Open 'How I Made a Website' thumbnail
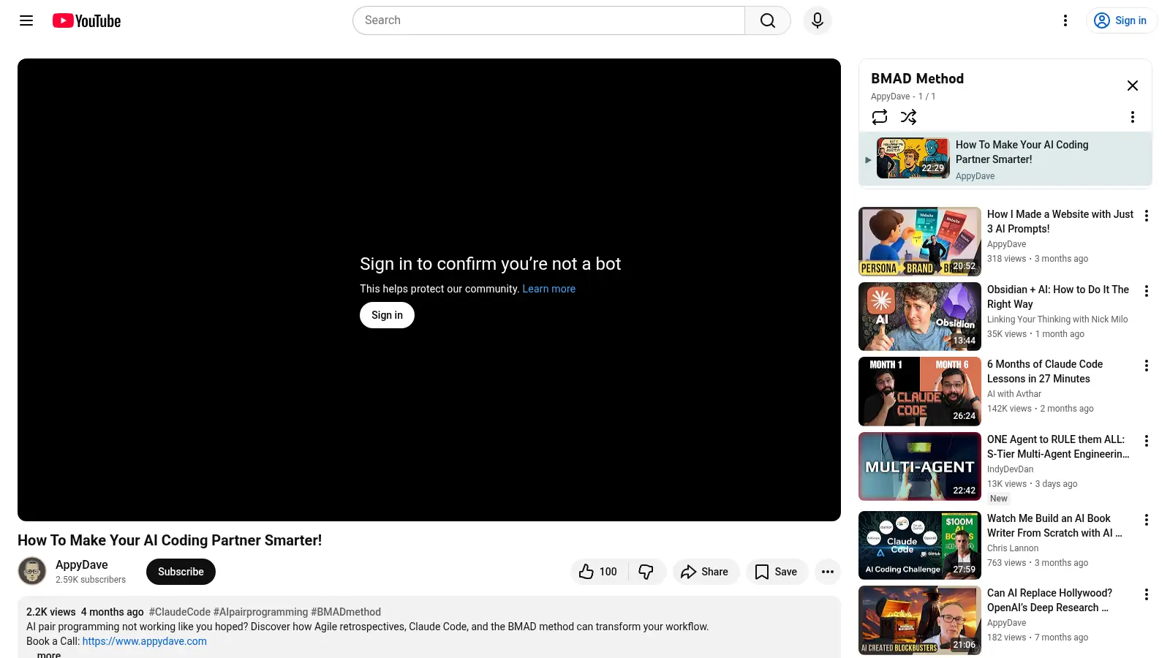The height and width of the screenshot is (658, 1170). click(x=920, y=241)
